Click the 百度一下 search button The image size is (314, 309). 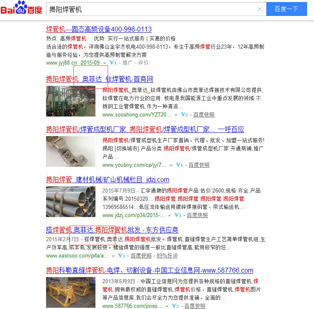pyautogui.click(x=286, y=9)
